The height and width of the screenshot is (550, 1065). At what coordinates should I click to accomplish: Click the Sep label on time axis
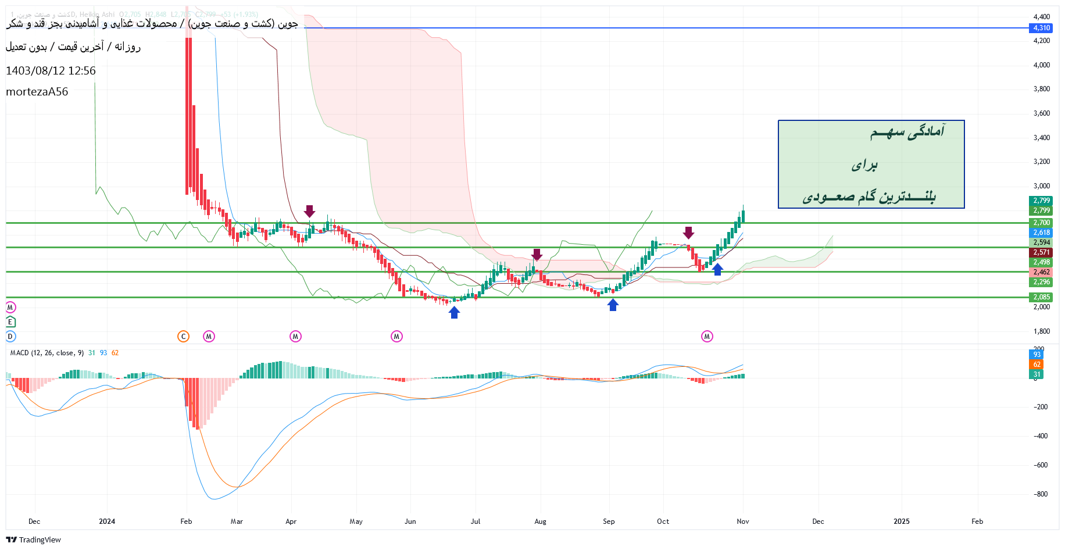click(x=609, y=522)
